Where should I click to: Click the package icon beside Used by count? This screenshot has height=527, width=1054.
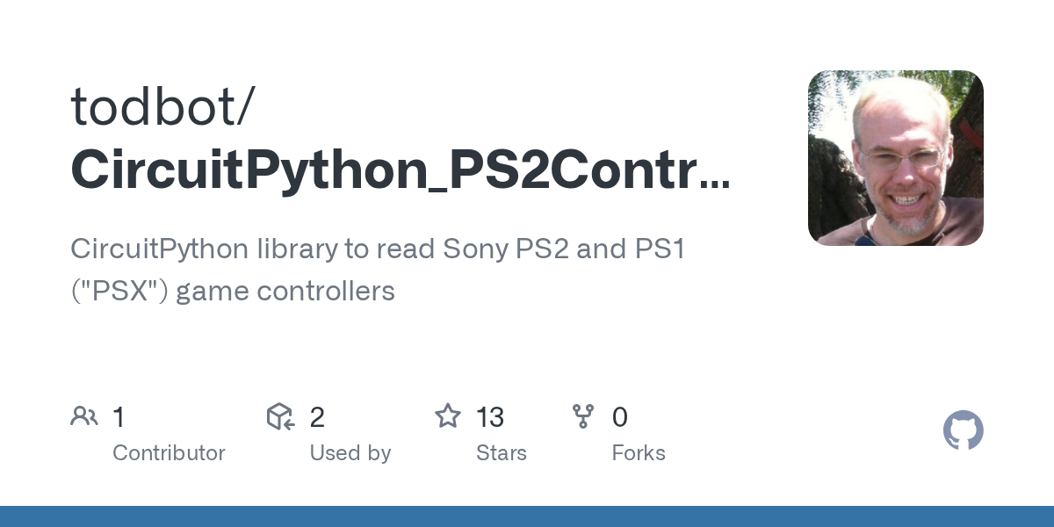pyautogui.click(x=280, y=416)
